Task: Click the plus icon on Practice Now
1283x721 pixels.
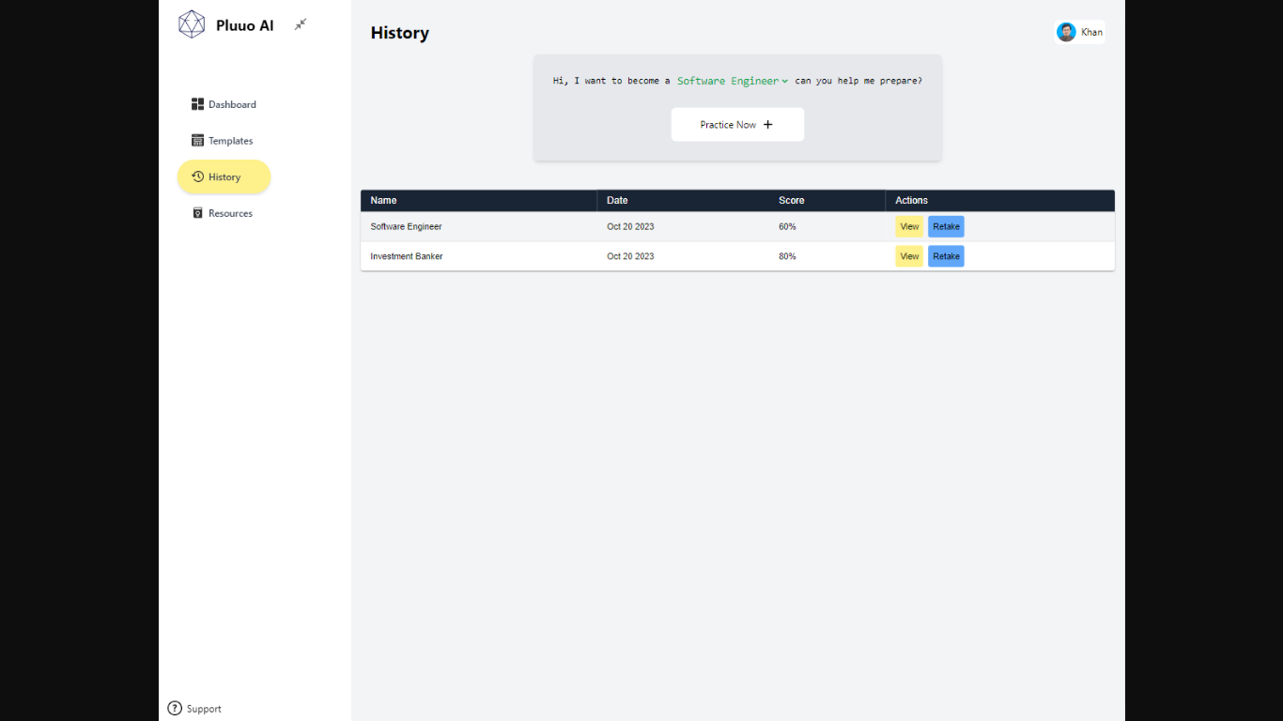Action: click(x=767, y=125)
